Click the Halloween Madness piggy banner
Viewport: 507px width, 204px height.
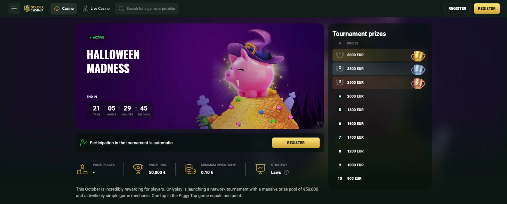pyautogui.click(x=200, y=76)
